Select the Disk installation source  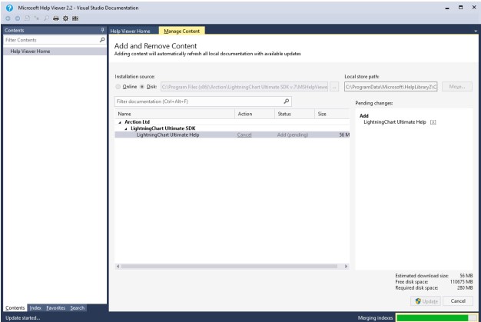coord(142,87)
